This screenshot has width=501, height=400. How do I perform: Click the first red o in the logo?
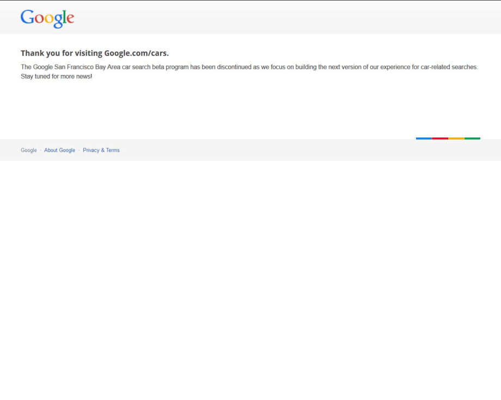40,20
